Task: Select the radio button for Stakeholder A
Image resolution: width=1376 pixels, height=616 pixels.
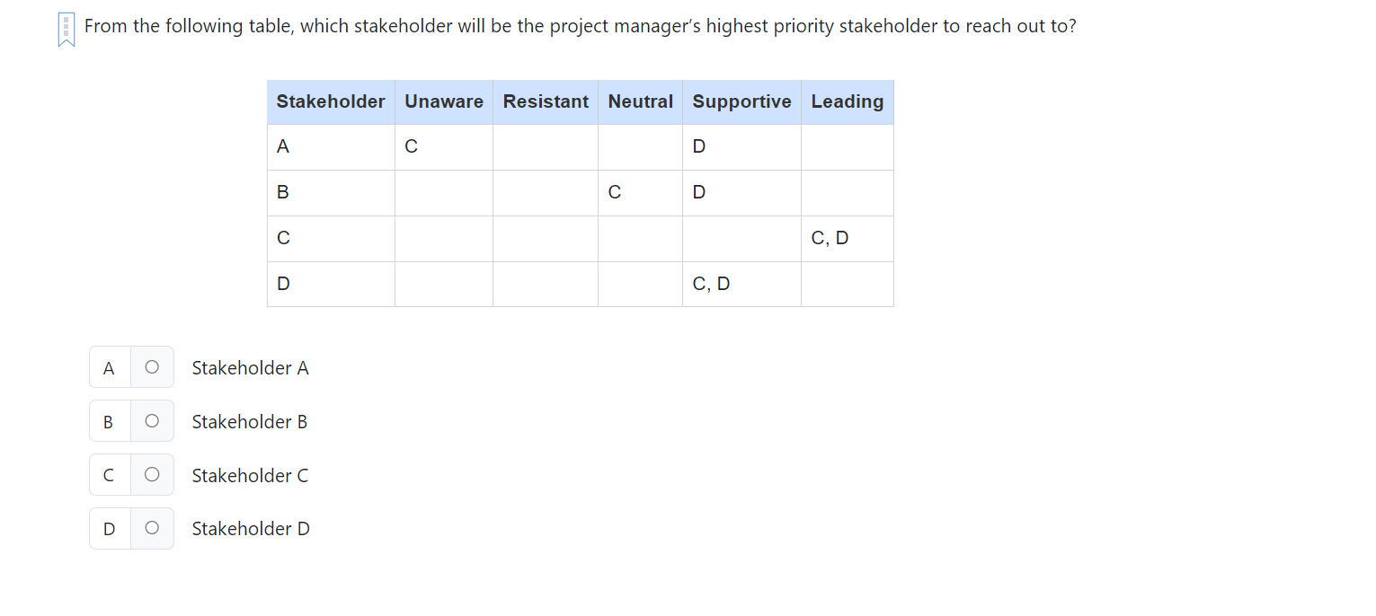Action: [x=152, y=366]
